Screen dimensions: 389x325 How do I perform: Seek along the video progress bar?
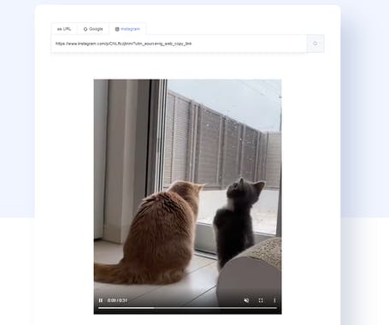click(x=187, y=308)
